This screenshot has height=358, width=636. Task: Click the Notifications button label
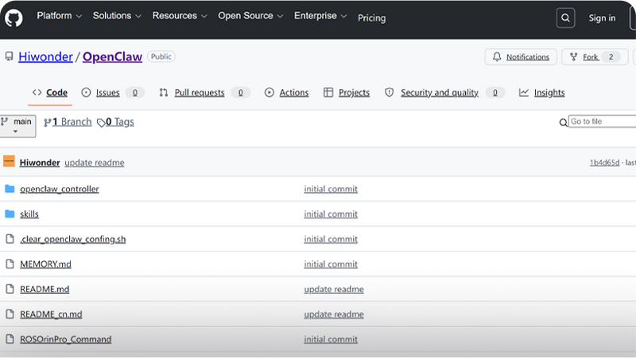528,57
